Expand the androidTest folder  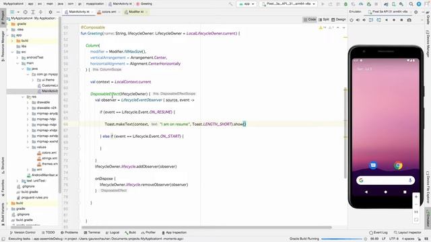tap(18, 58)
